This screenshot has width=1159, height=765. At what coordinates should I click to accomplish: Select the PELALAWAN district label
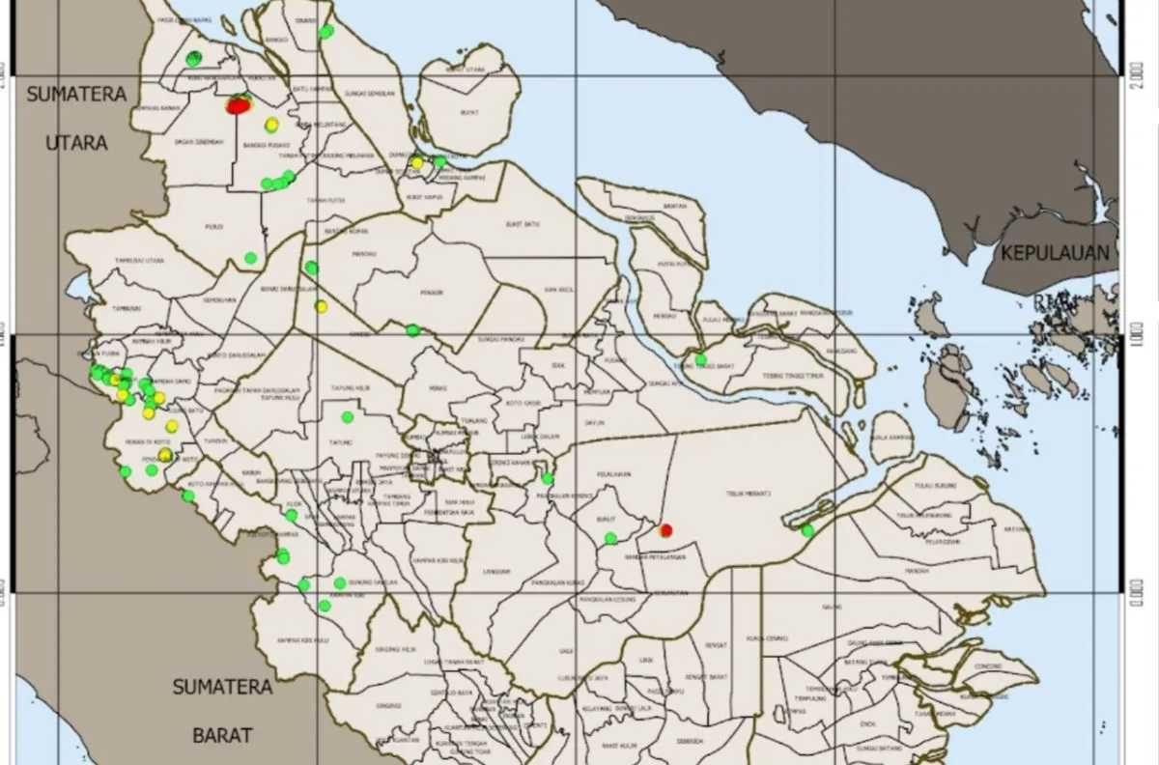[x=614, y=474]
